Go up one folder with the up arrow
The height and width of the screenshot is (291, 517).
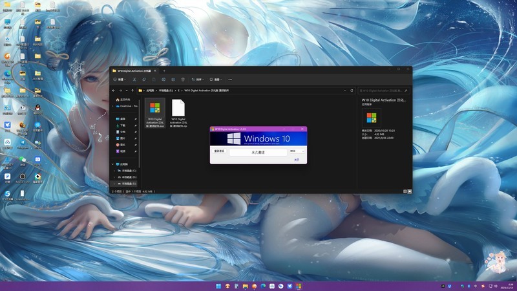[x=132, y=91]
